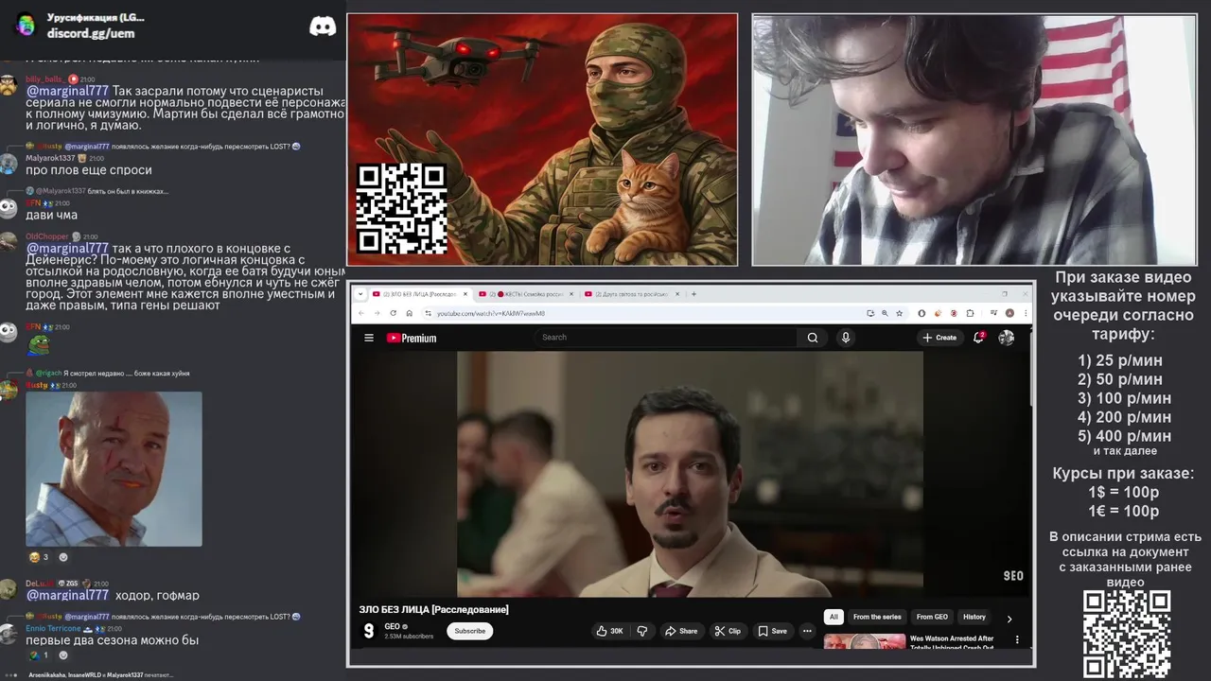1211x681 pixels.
Task: Bookmark this page with star icon
Action: pyautogui.click(x=899, y=313)
